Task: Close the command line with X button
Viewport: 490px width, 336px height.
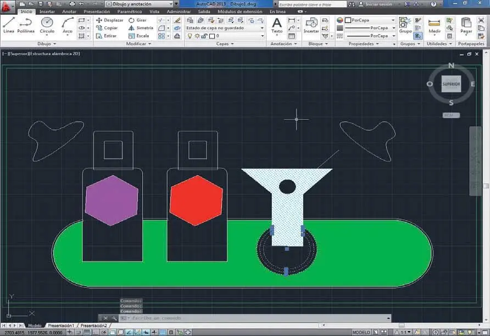Action: point(105,318)
